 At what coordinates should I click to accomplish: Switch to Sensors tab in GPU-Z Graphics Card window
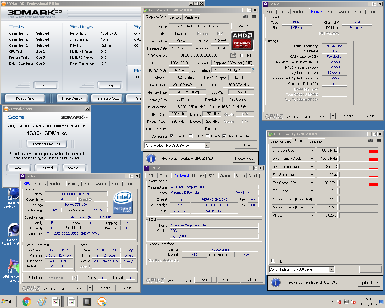coord(175,17)
